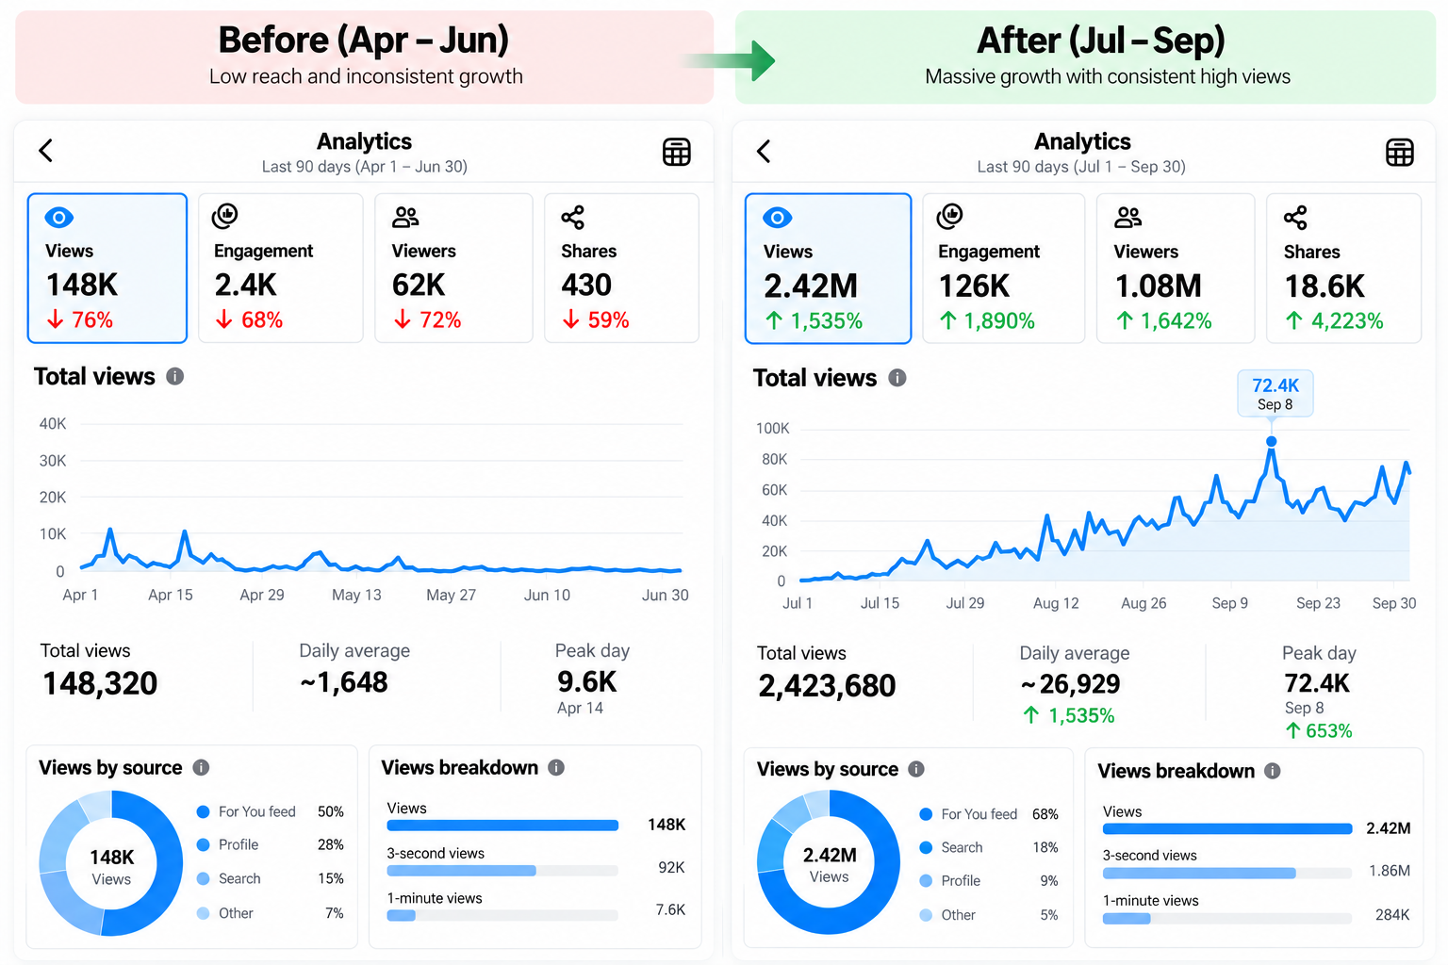Click share icon in the 430 card
The width and height of the screenshot is (1448, 965).
coord(573,218)
